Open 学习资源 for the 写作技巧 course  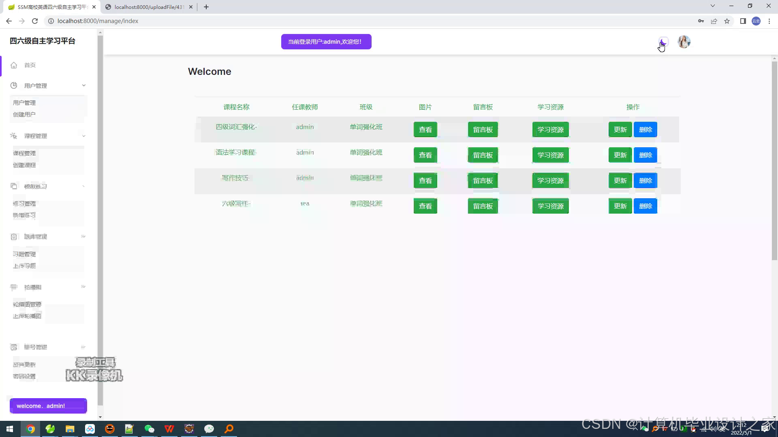click(x=550, y=180)
